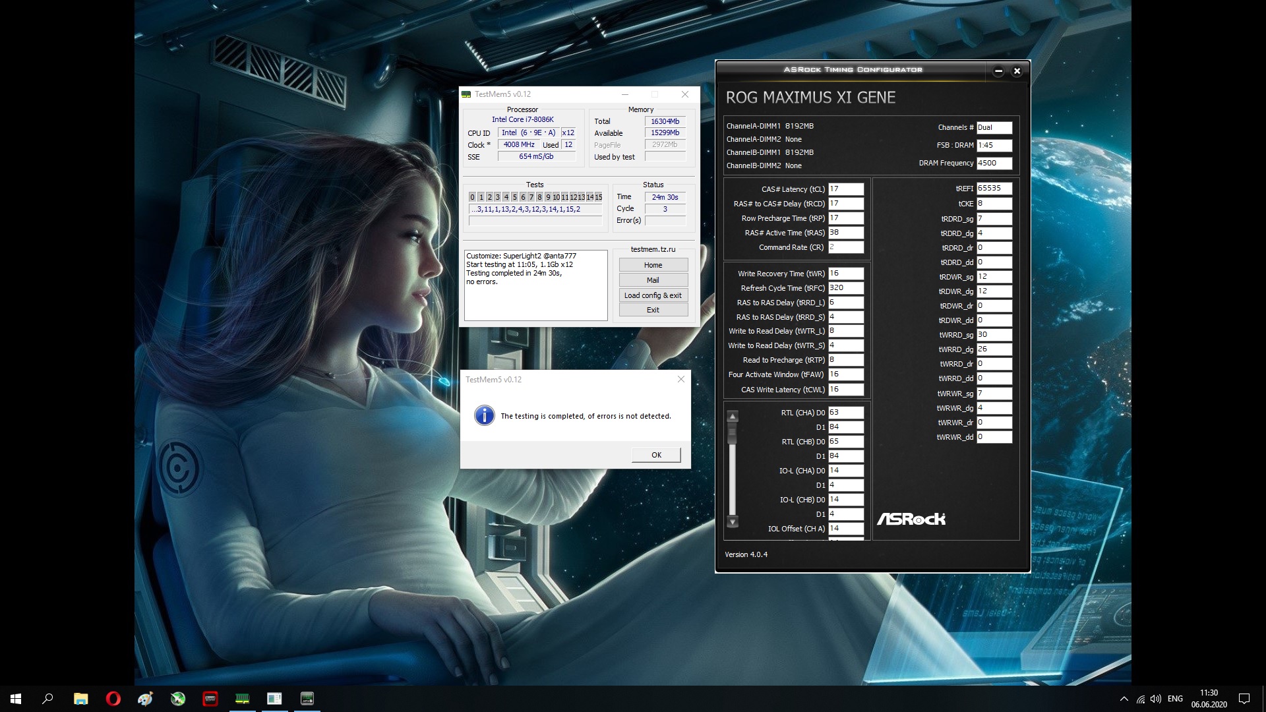Open the volume speaker tray icon
1266x712 pixels.
tap(1155, 699)
